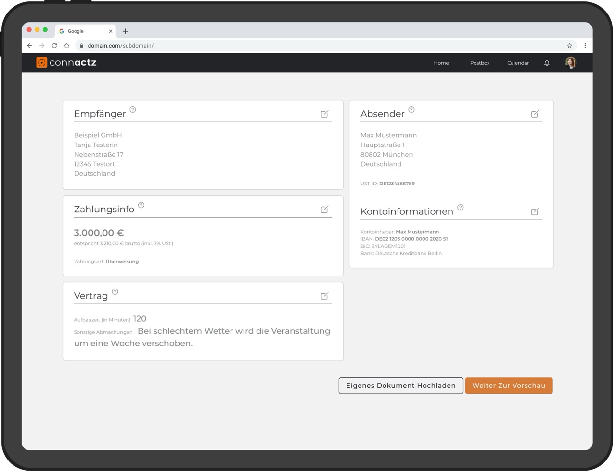616x473 pixels.
Task: Open the notifications bell
Action: coord(546,63)
